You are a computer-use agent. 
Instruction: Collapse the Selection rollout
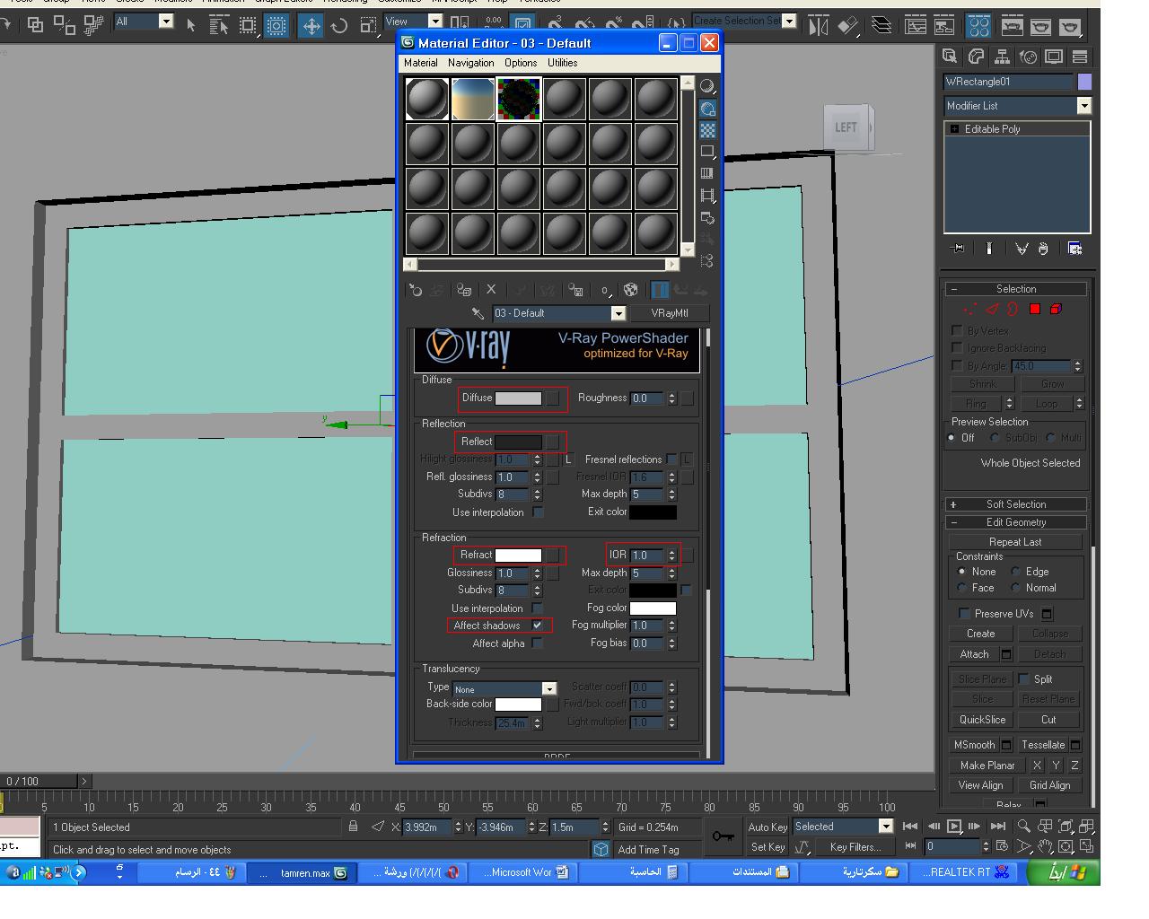coord(1016,289)
